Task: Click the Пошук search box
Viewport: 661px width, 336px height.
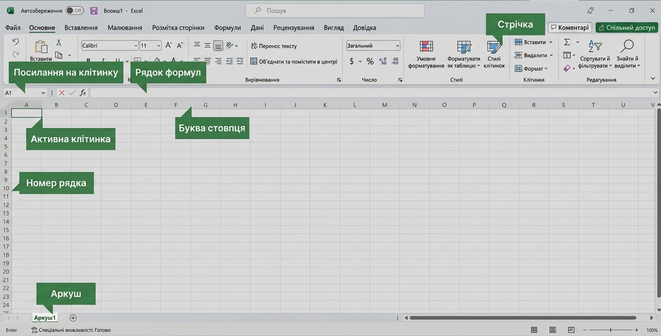Action: (x=335, y=10)
